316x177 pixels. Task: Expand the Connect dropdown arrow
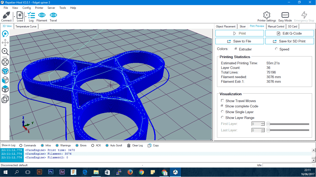[x=14, y=17]
